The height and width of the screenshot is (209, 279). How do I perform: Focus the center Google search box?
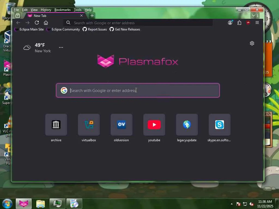click(x=138, y=90)
